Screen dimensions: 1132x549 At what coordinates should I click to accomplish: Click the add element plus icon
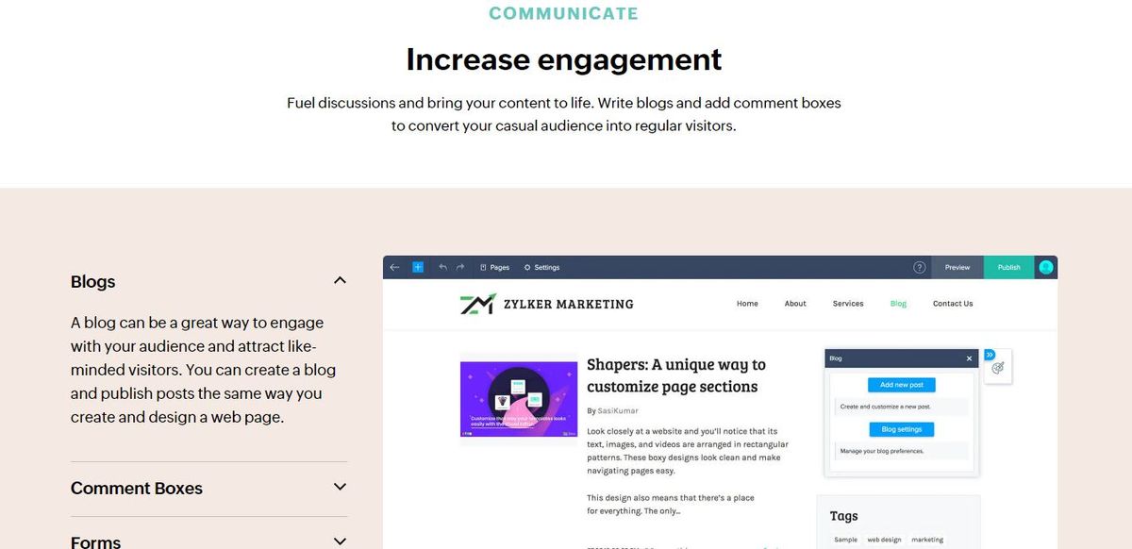[x=417, y=267]
